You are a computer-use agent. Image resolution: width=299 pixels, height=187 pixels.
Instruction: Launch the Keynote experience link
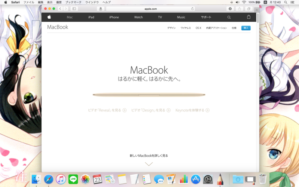pyautogui.click(x=192, y=110)
